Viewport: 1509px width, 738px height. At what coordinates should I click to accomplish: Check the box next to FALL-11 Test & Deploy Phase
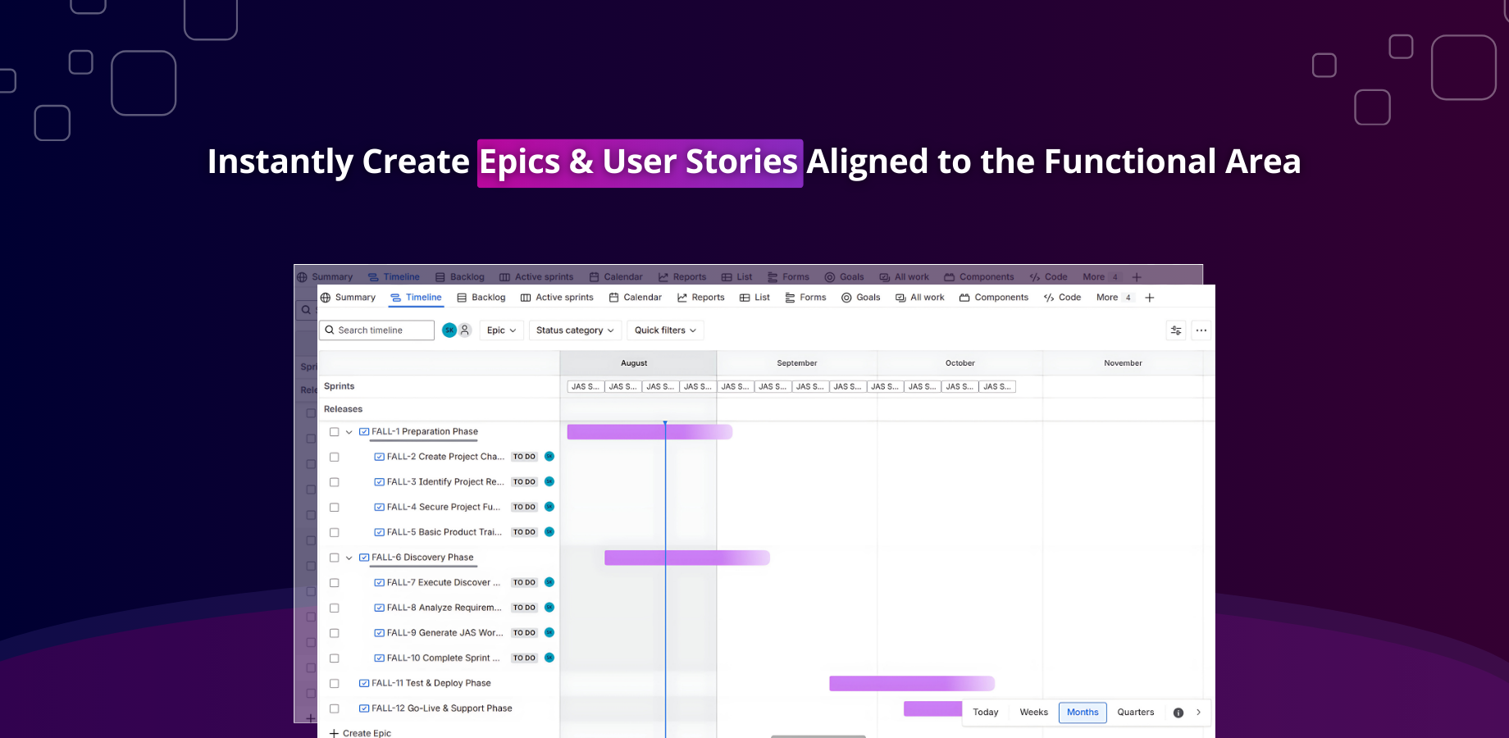[x=334, y=683]
